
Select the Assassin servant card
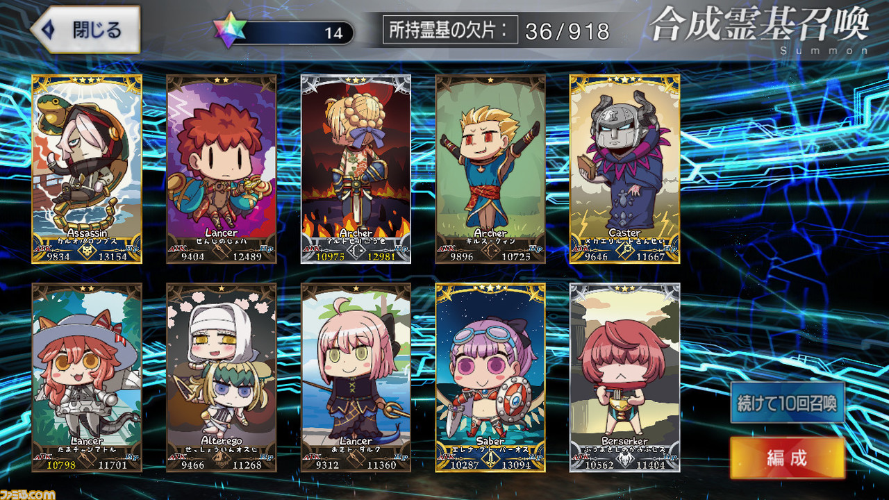pos(87,169)
